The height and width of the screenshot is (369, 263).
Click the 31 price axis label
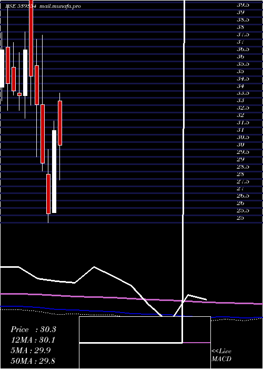click(240, 130)
